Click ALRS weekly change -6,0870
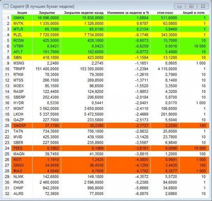This screenshot has height=201, width=212. click(142, 194)
